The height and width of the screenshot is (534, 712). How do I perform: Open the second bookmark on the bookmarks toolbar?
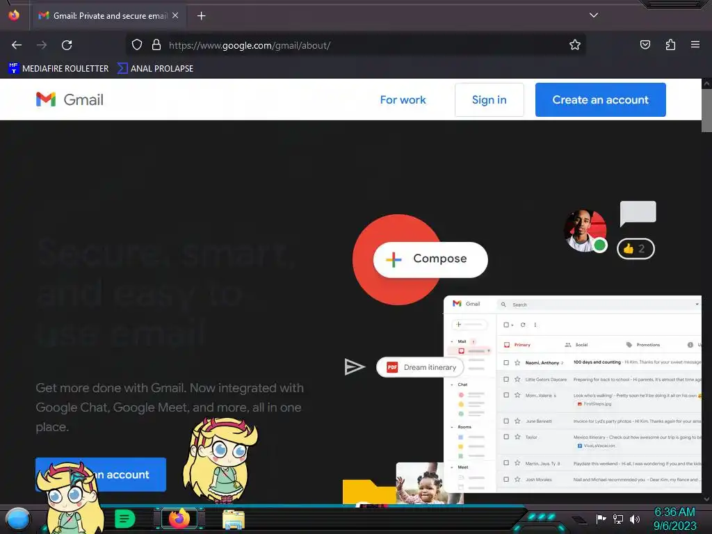(155, 69)
